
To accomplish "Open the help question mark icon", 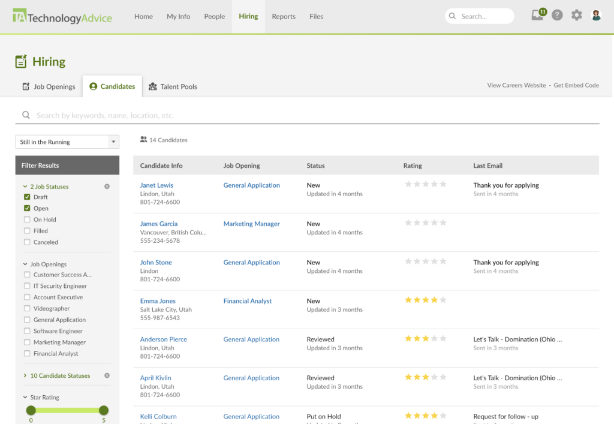I will (557, 15).
